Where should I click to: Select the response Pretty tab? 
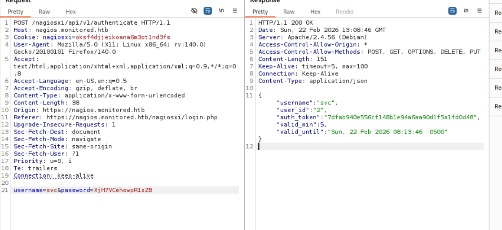(x=260, y=12)
